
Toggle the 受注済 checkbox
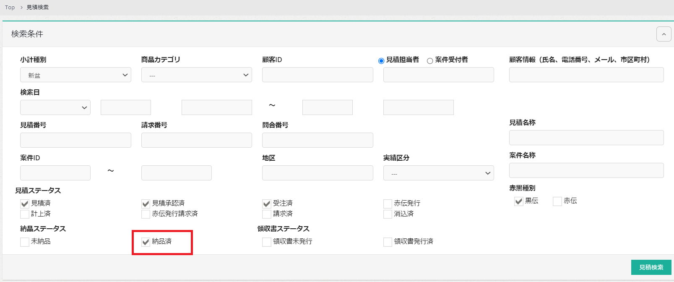tap(267, 204)
